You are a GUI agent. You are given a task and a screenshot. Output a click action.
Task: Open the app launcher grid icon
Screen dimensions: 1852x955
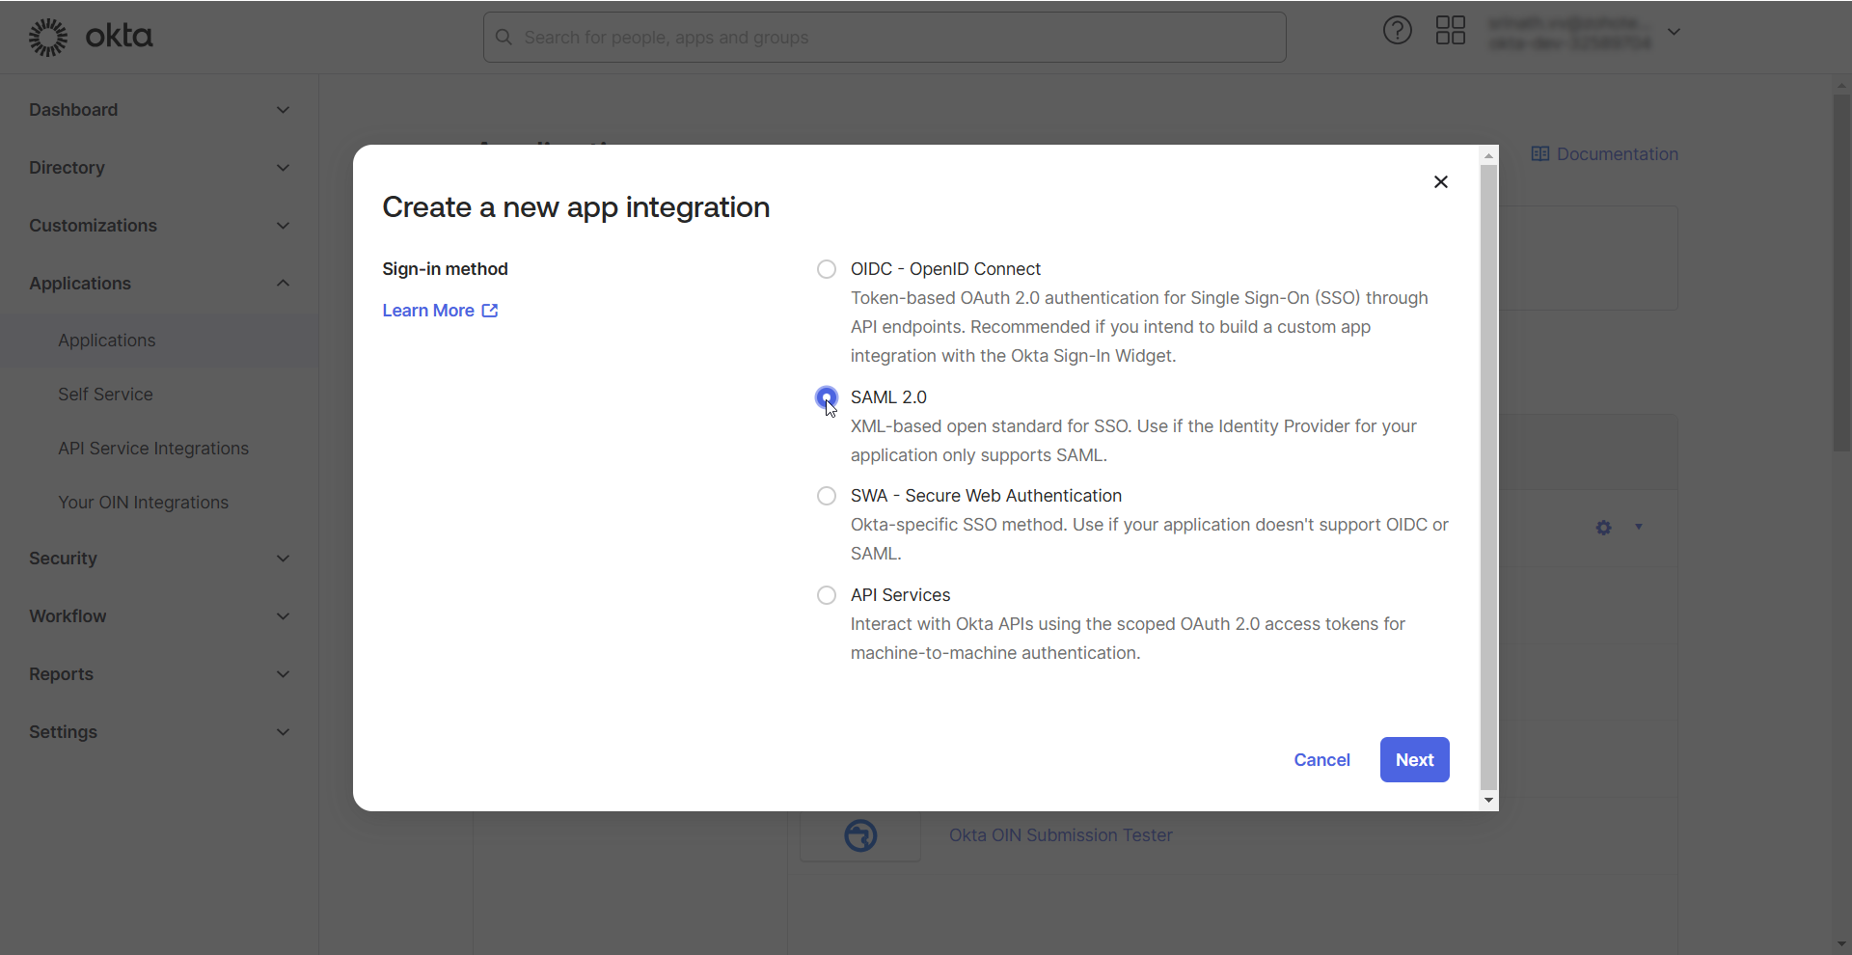point(1451,30)
